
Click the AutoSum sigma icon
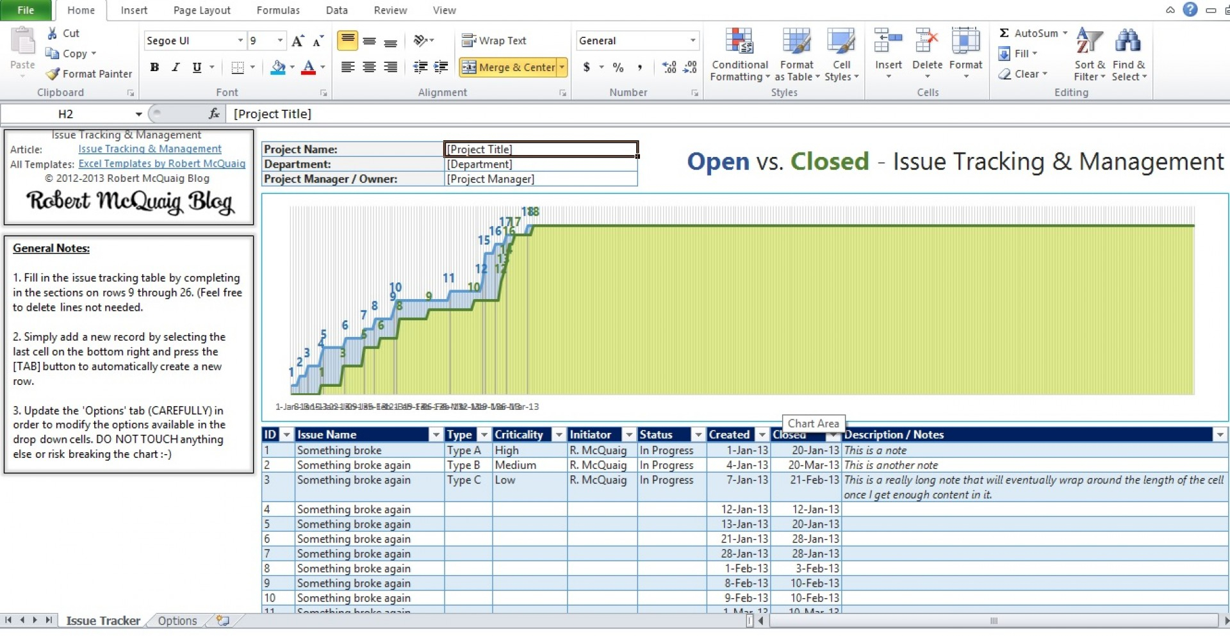coord(1004,33)
